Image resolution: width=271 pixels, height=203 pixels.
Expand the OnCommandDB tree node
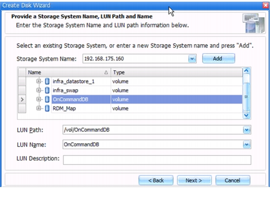(38, 99)
